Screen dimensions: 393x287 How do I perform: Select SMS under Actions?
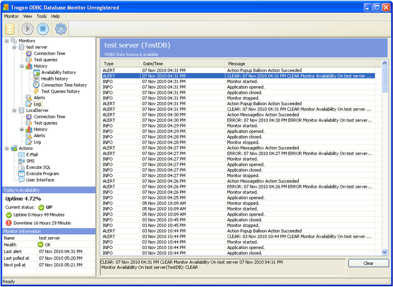30,161
